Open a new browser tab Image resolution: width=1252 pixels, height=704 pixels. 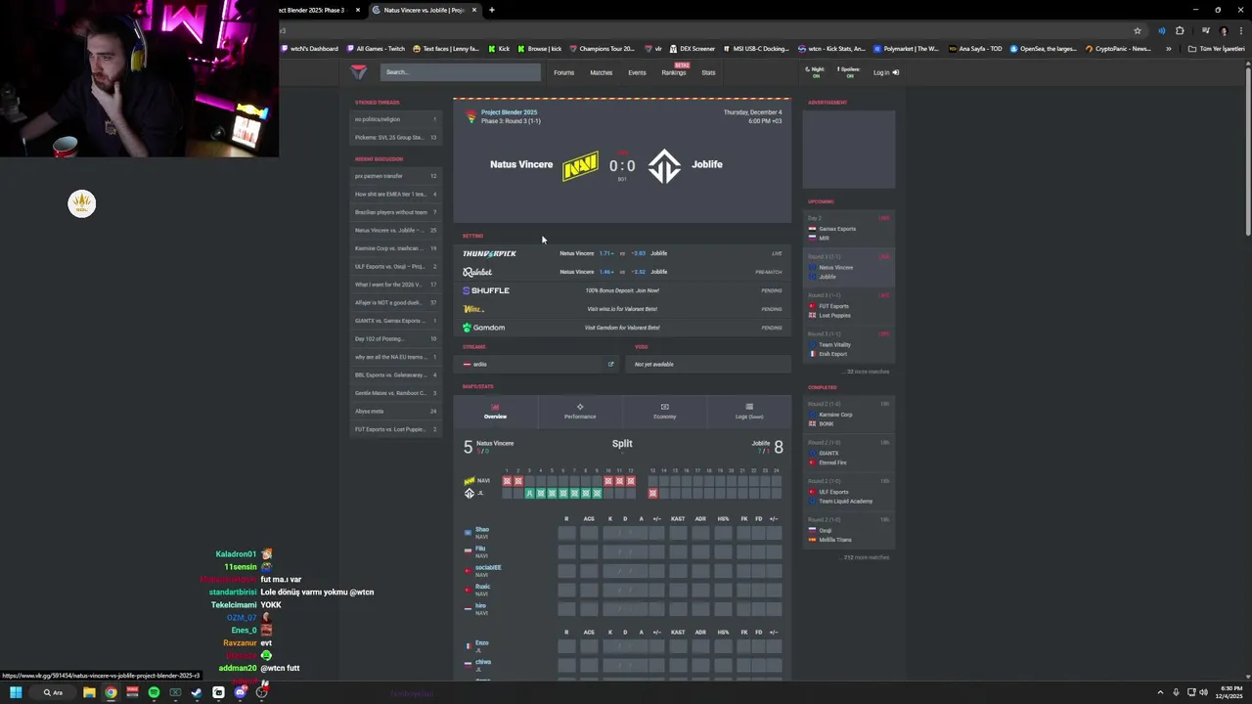(x=491, y=10)
